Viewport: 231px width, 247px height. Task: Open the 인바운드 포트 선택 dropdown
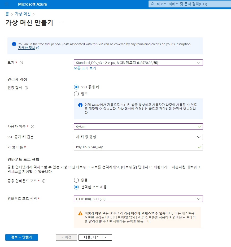coord(138,199)
